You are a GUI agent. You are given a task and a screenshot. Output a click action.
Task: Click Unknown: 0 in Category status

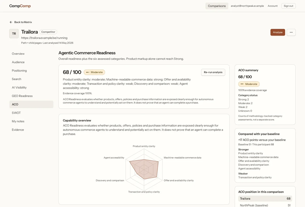(x=245, y=111)
